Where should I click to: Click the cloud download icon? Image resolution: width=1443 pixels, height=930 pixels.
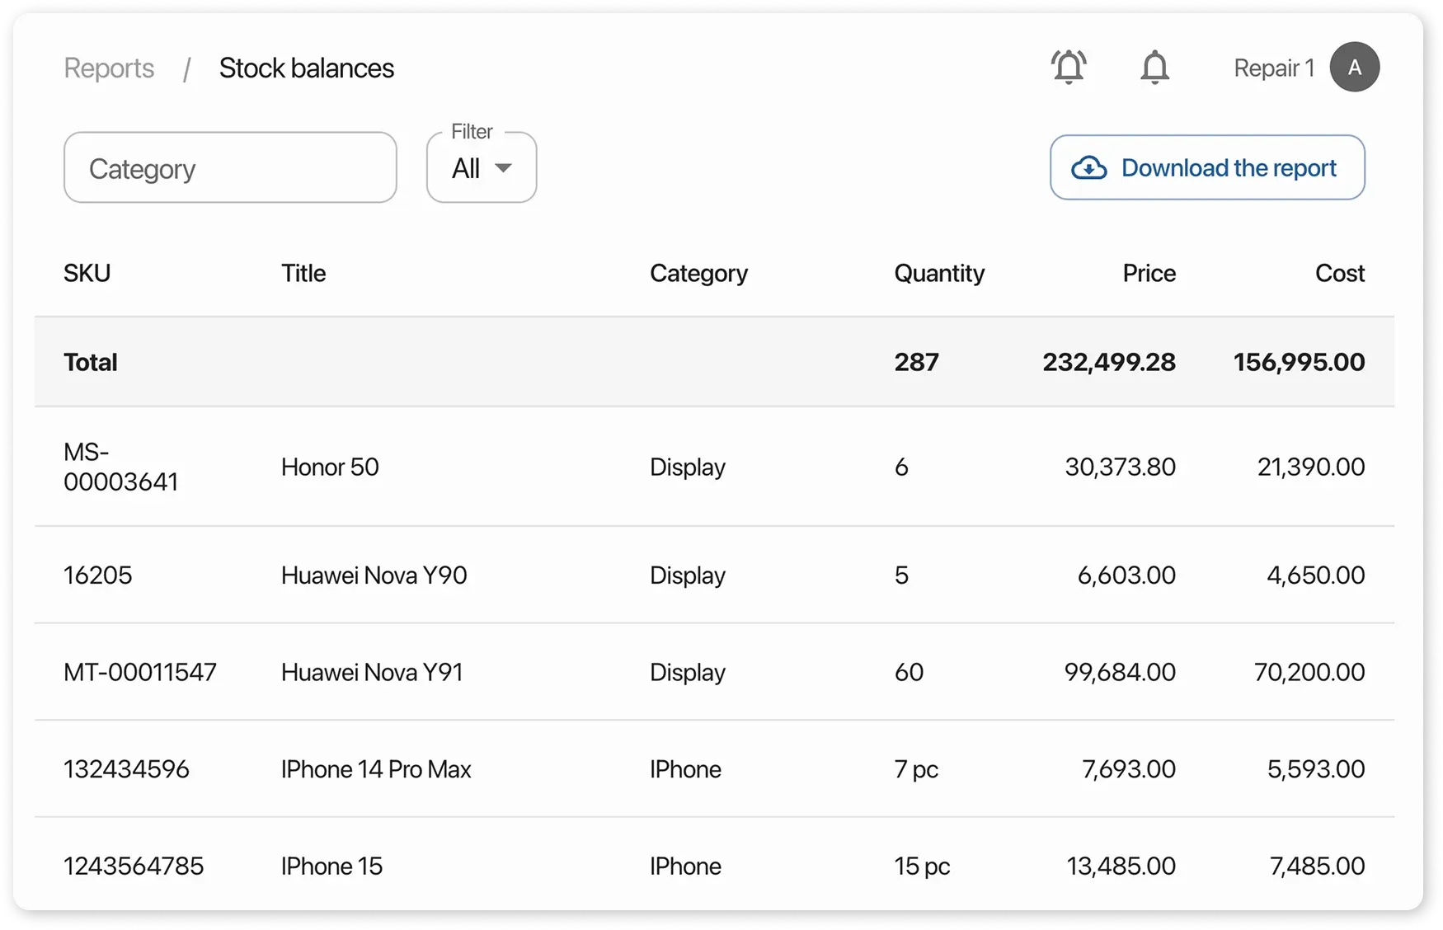click(1088, 168)
